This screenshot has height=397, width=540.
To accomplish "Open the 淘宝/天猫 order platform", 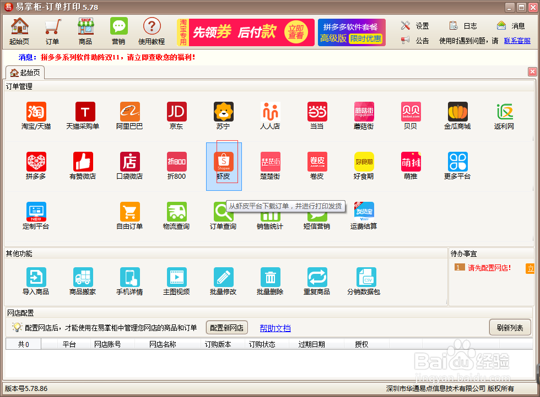I will (35, 115).
